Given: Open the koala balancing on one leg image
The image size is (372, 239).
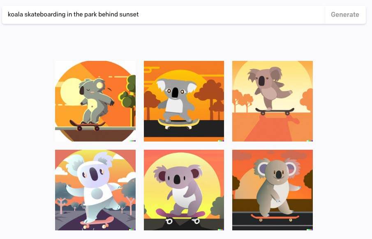Looking at the screenshot, I should tap(273, 101).
